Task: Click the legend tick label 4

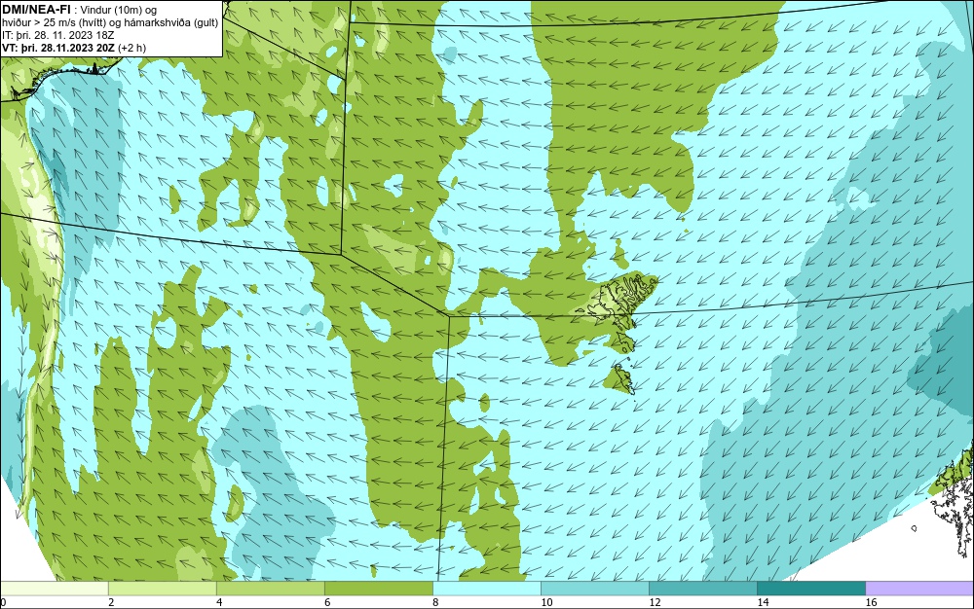Action: click(219, 602)
